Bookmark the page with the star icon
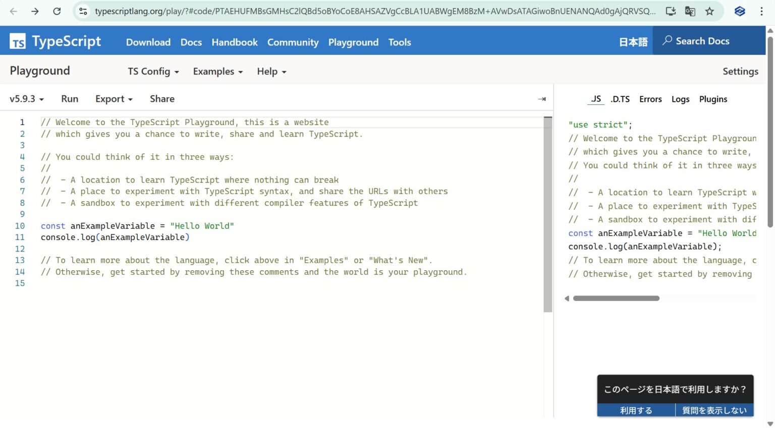This screenshot has width=775, height=428. 709,11
